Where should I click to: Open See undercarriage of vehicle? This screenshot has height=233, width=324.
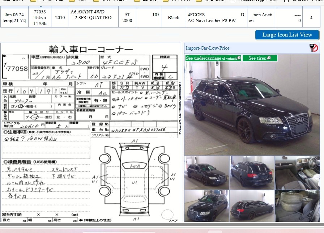click(213, 58)
